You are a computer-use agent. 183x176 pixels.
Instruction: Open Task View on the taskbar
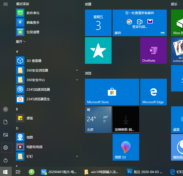pyautogui.click(x=18, y=172)
